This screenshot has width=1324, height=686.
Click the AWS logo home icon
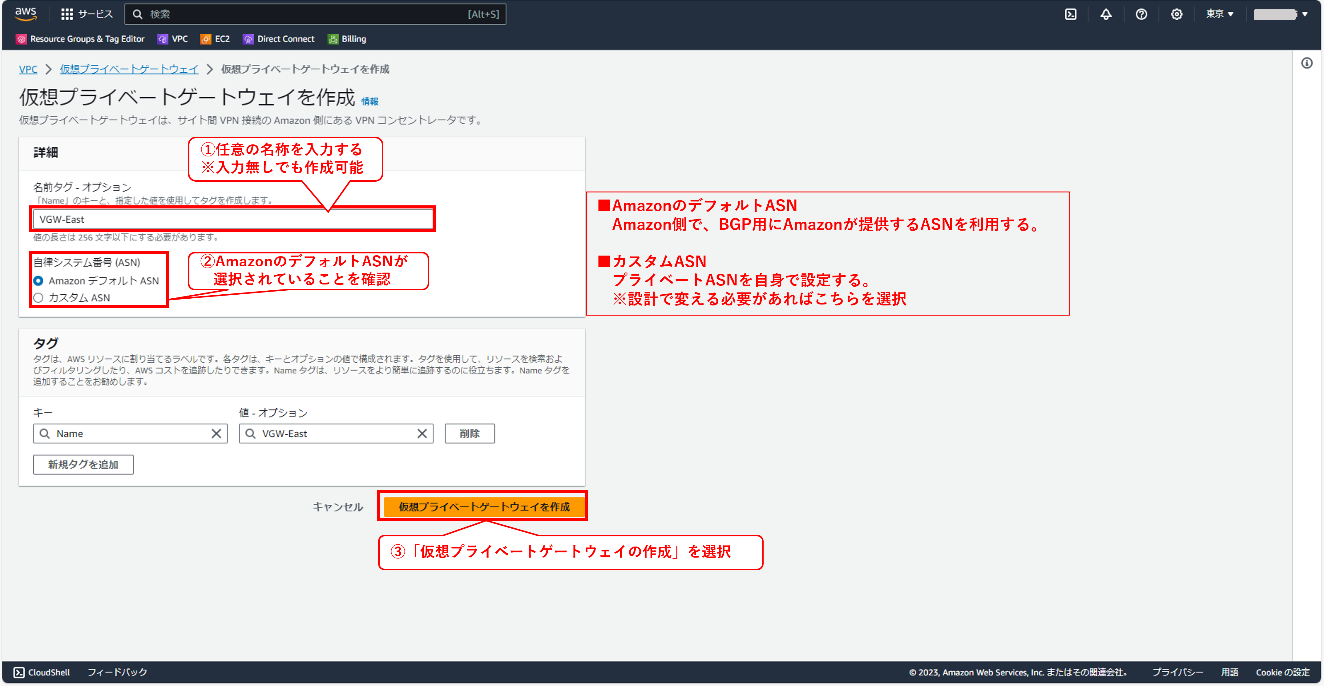pos(25,14)
